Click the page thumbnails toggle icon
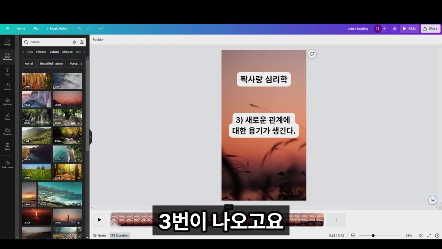 click(353, 235)
